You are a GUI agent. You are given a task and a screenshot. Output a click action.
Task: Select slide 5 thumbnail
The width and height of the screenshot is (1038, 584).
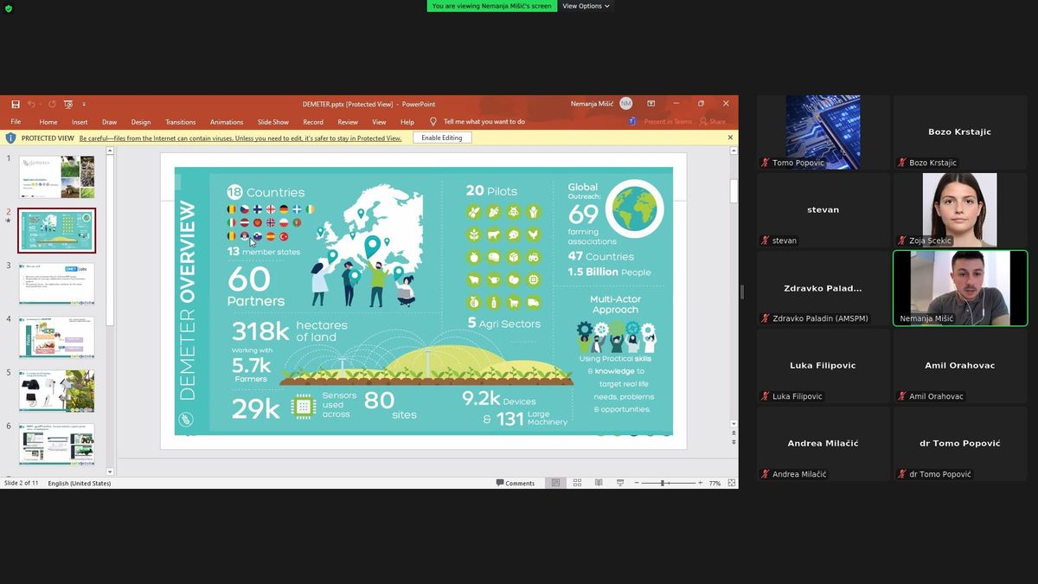pos(57,391)
